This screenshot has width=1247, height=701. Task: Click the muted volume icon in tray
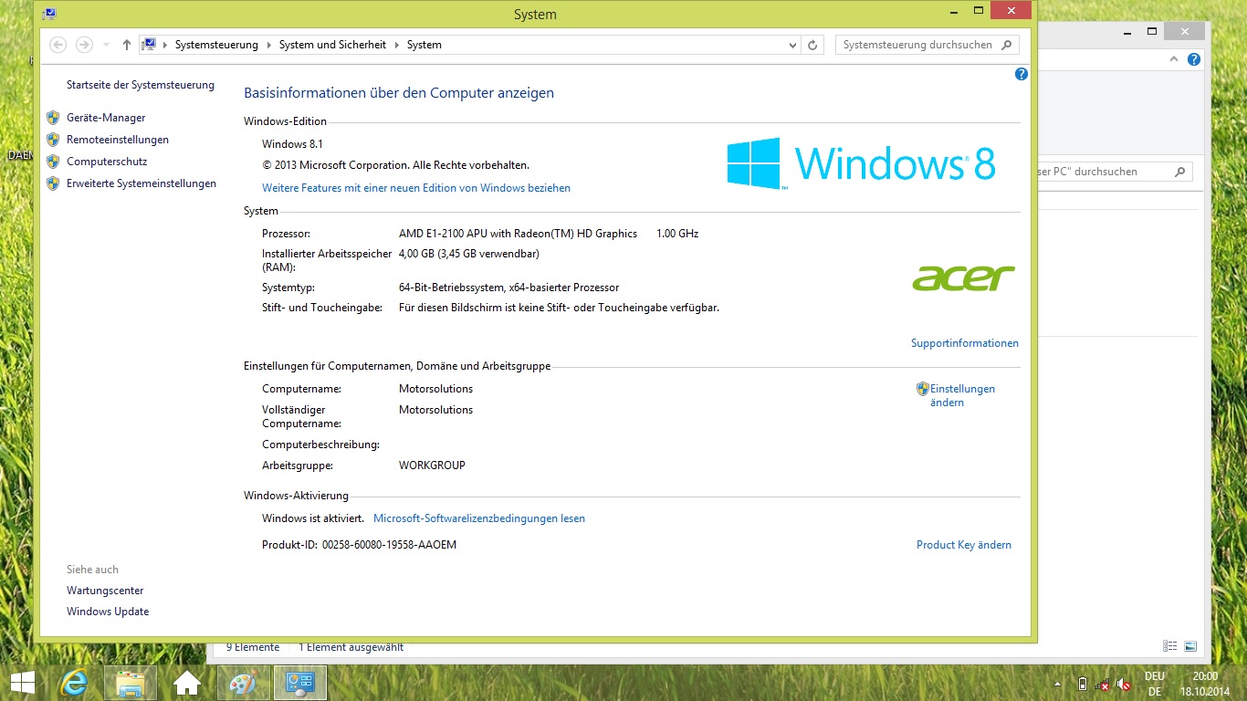coord(1125,684)
